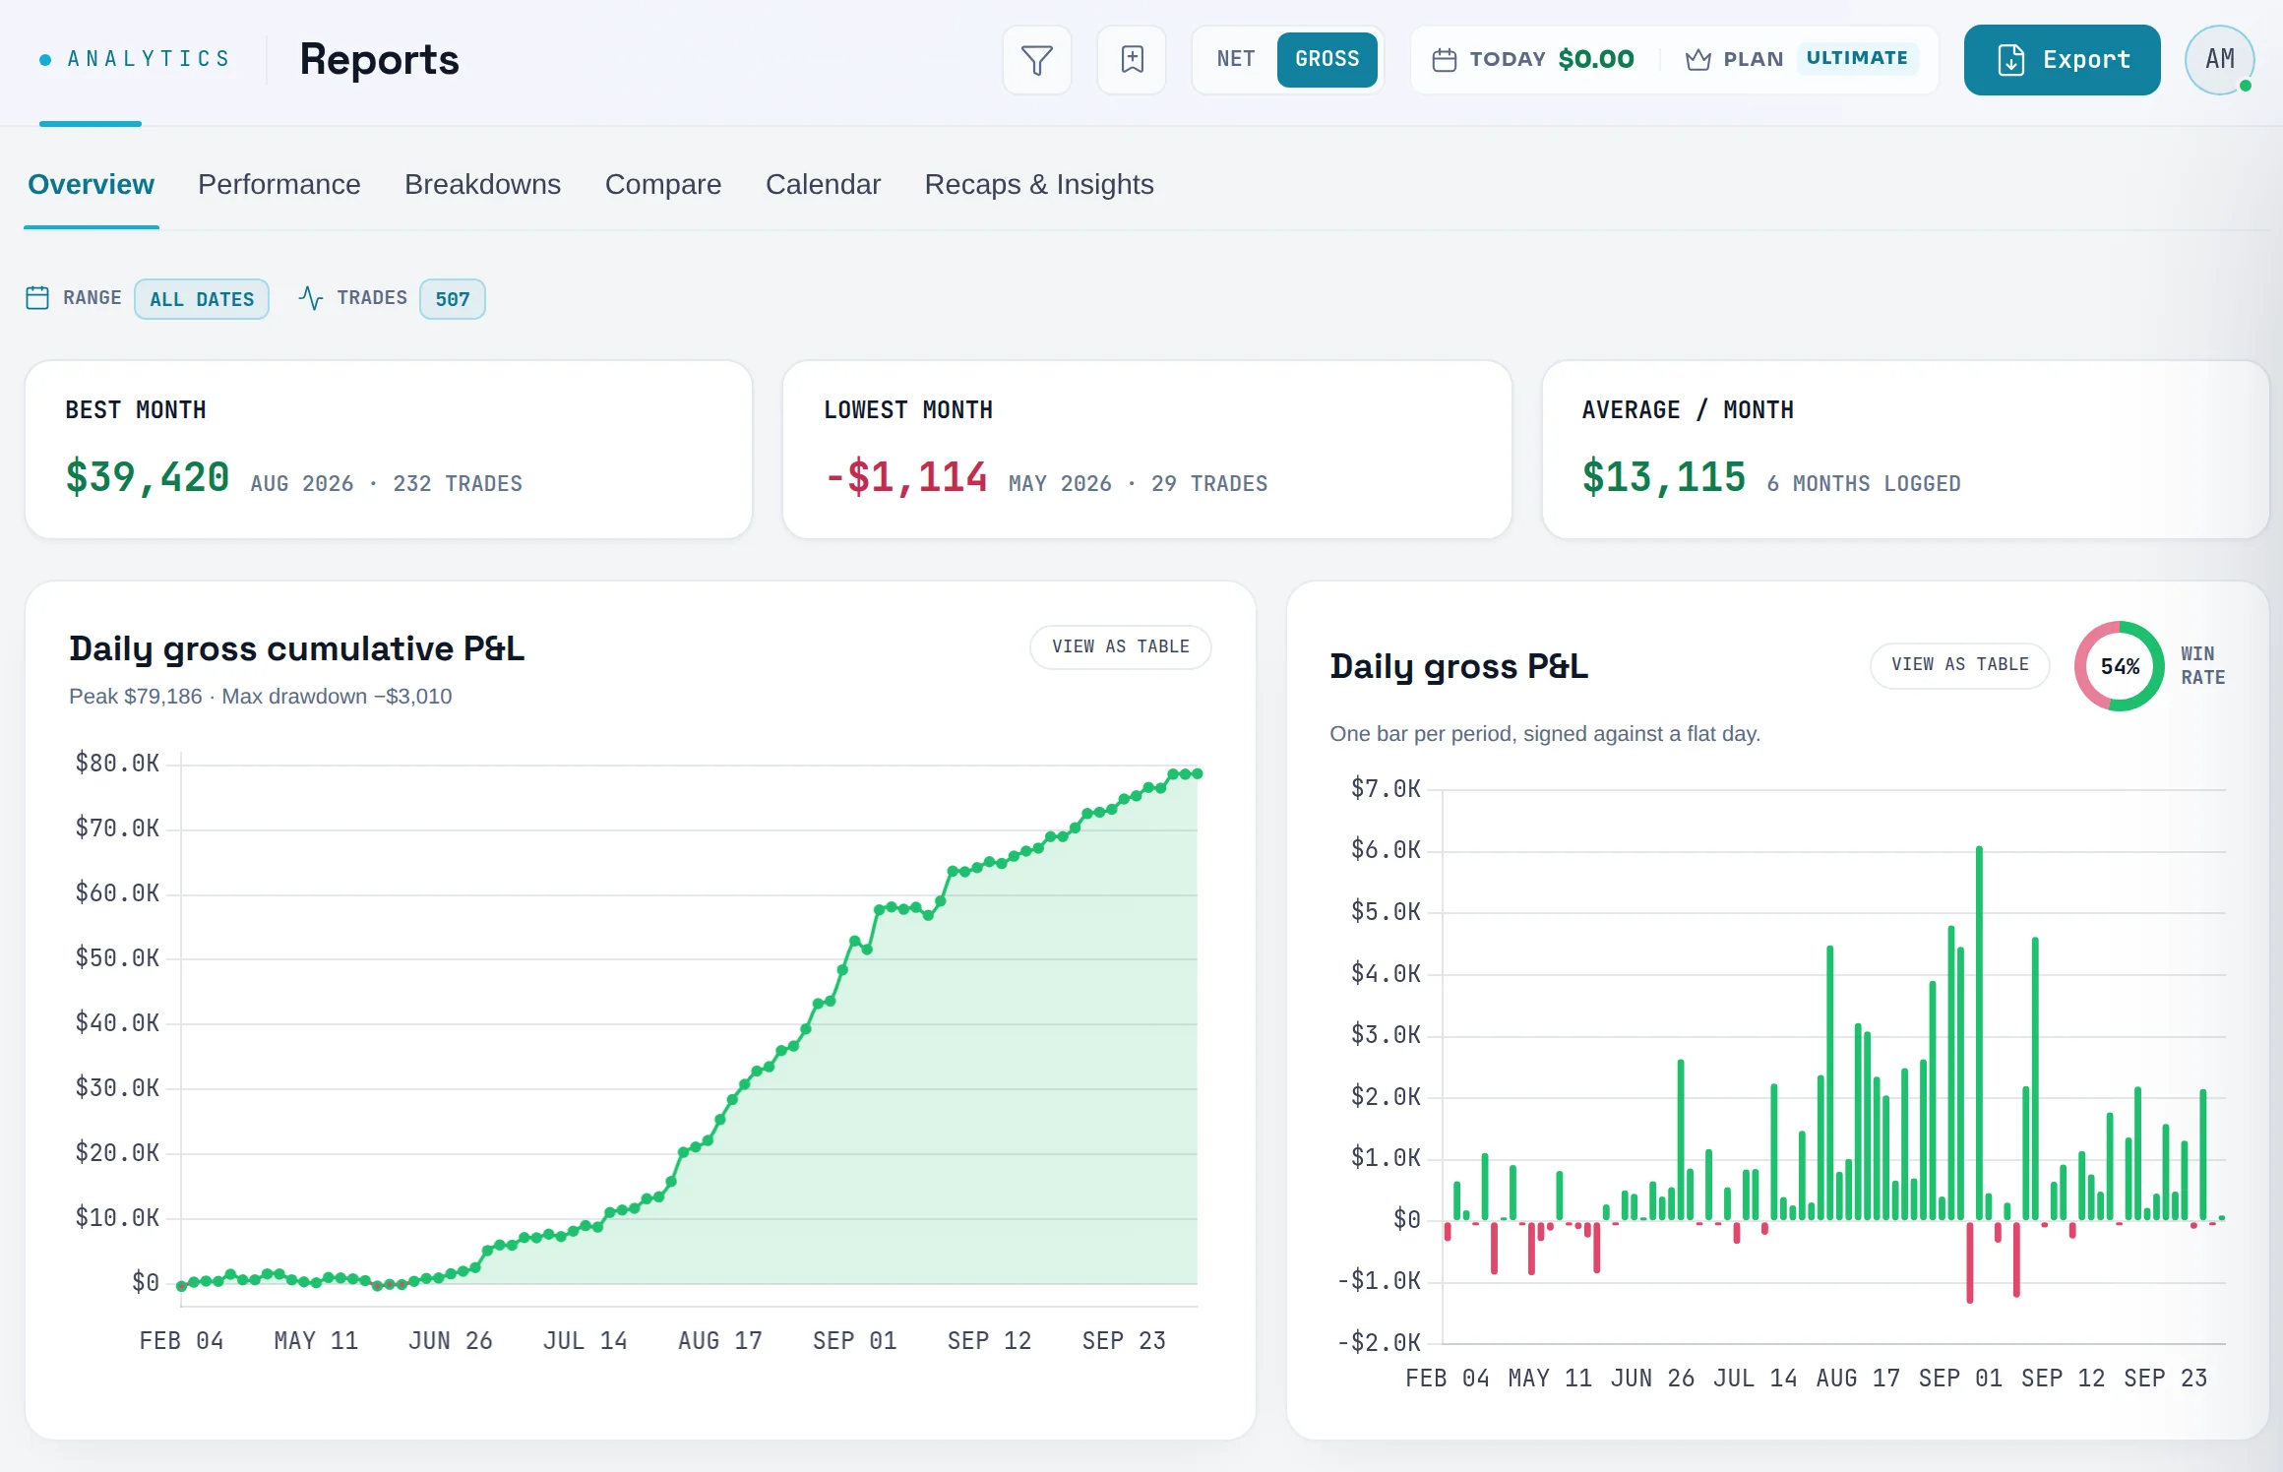This screenshot has width=2283, height=1472.
Task: Click the pulse icon beside TRADES
Action: pyautogui.click(x=311, y=298)
